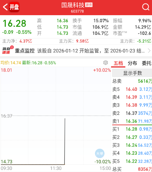Image resolution: width=152 pixels, height=172 pixels.
Task: Tap 16.37 previous close line label
Action: [x=7, y=116]
